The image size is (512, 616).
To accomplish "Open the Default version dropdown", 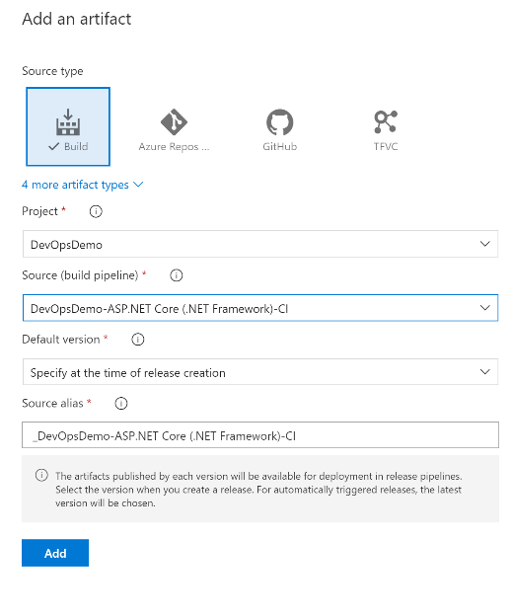I will point(260,371).
